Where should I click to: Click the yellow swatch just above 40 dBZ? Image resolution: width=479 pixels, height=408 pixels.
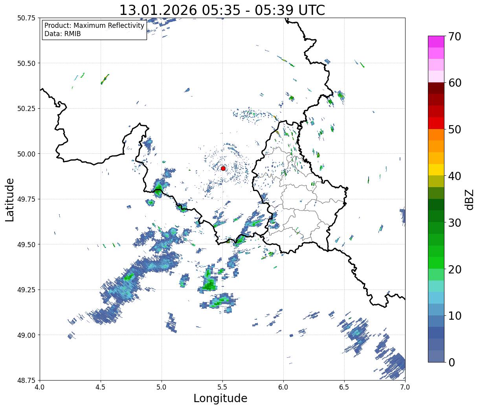pos(436,169)
